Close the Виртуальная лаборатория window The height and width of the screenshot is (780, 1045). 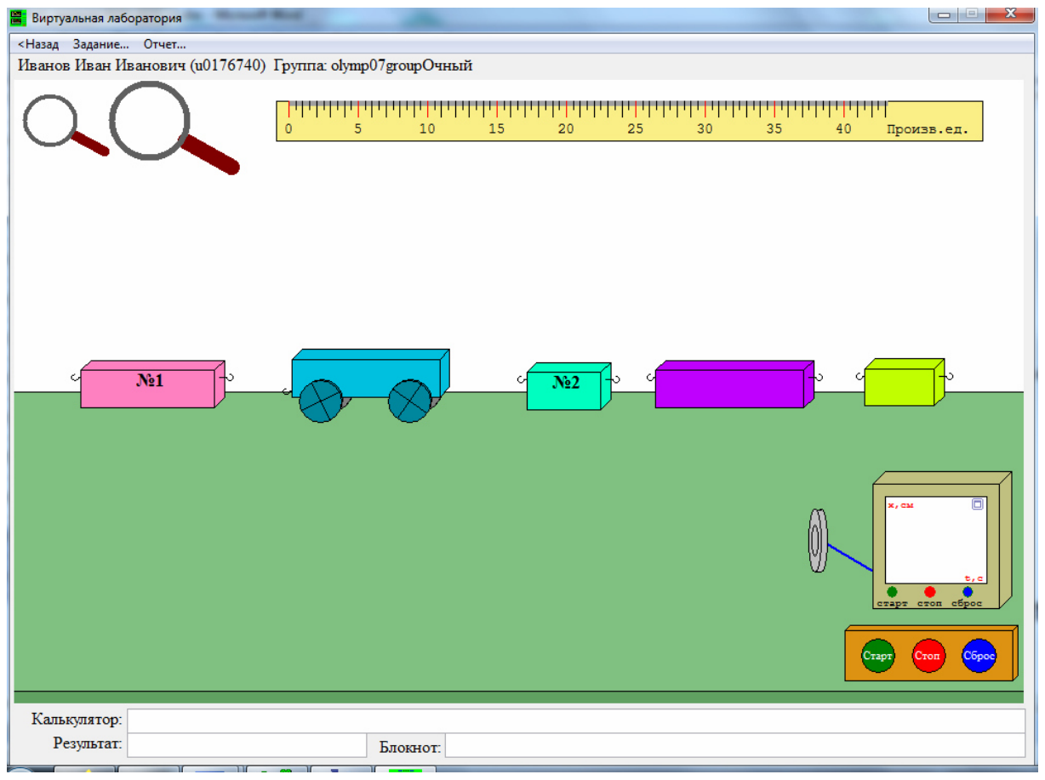pos(1009,14)
